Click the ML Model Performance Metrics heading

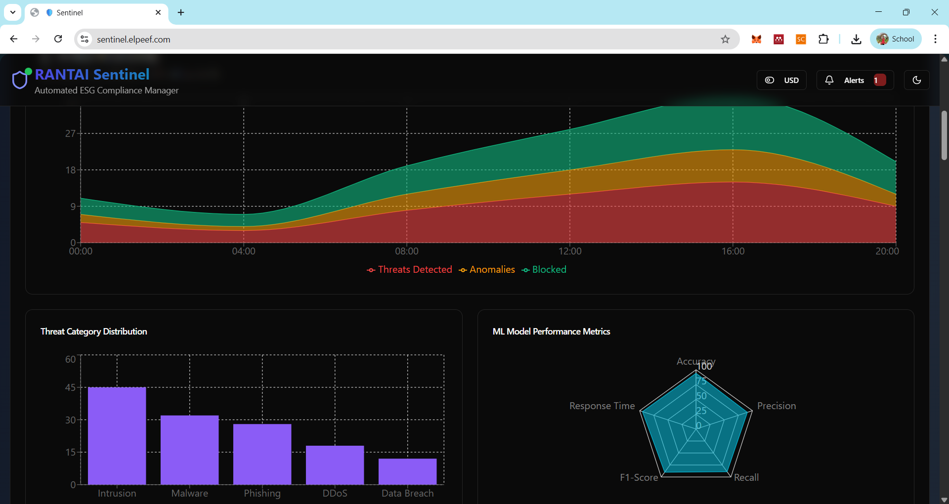551,332
